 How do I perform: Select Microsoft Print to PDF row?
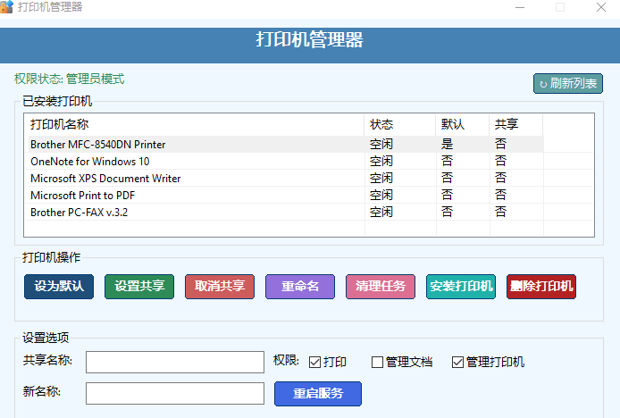83,195
